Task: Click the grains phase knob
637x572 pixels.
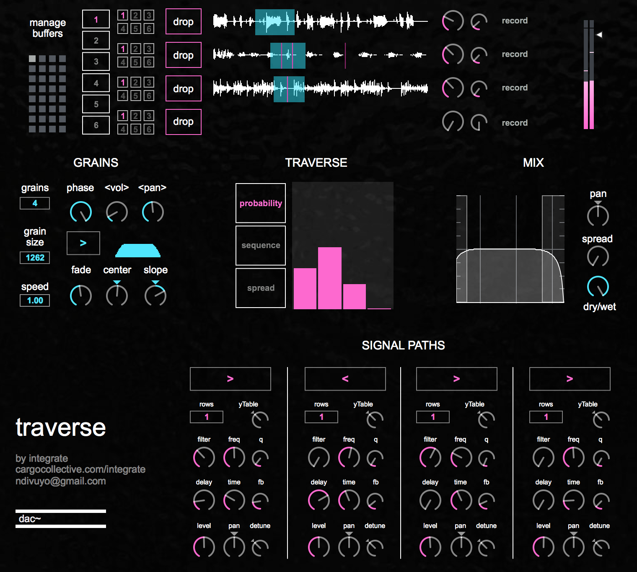Action: 80,212
